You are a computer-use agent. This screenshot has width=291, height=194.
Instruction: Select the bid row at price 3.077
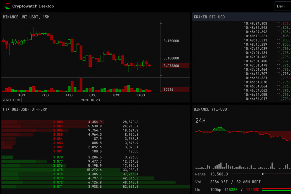pyautogui.click(x=95, y=162)
